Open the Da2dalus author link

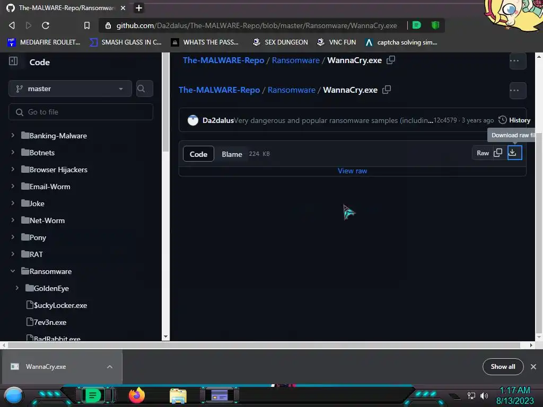[x=218, y=120]
